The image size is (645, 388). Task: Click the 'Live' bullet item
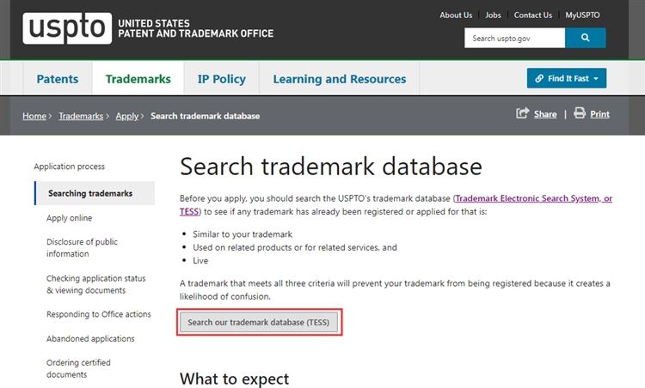click(x=200, y=260)
